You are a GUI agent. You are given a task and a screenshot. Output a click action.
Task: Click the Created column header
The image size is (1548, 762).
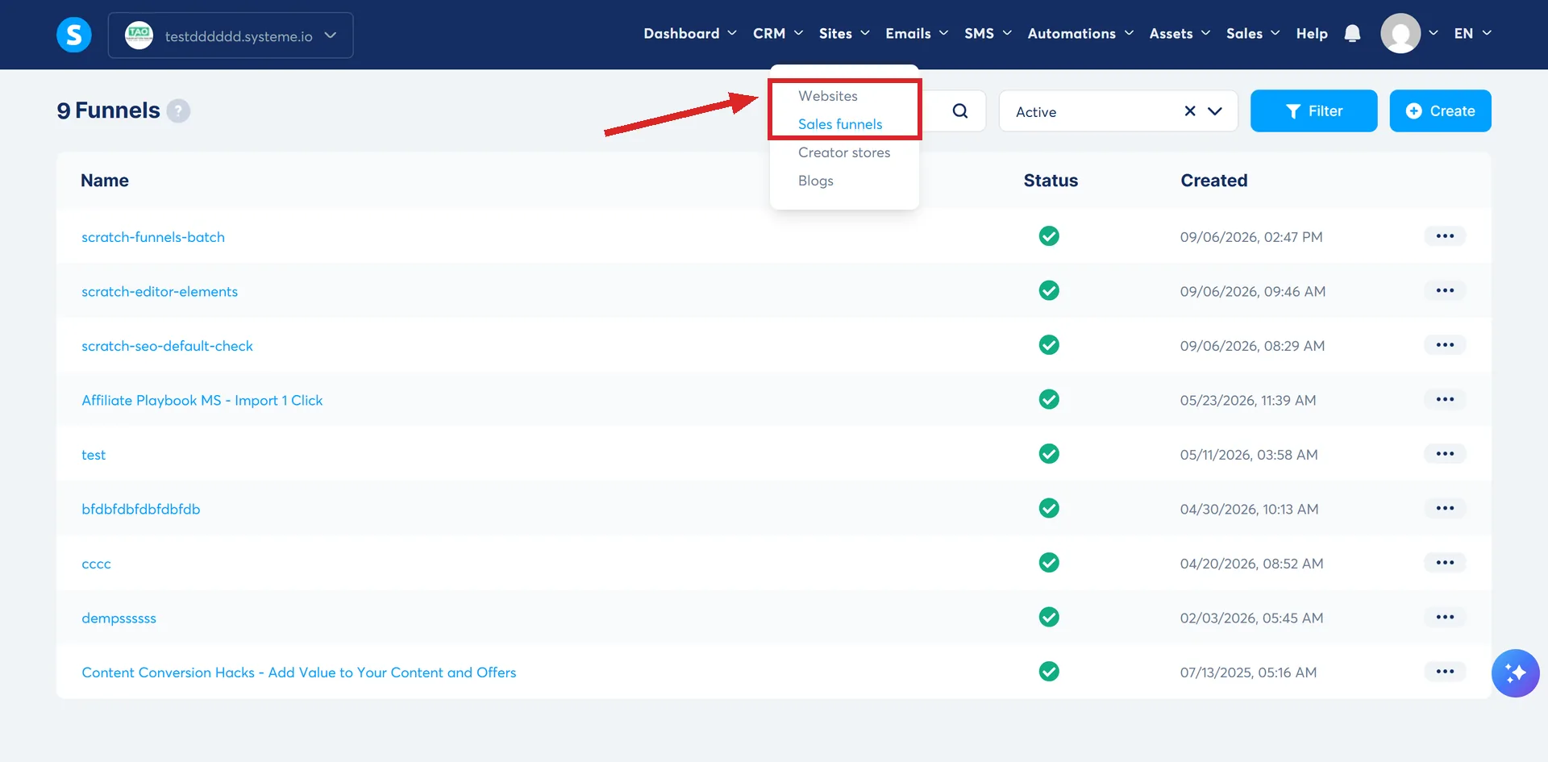click(x=1214, y=181)
